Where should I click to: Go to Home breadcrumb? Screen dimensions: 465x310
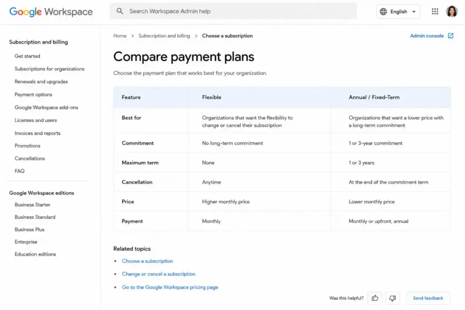[x=120, y=35]
